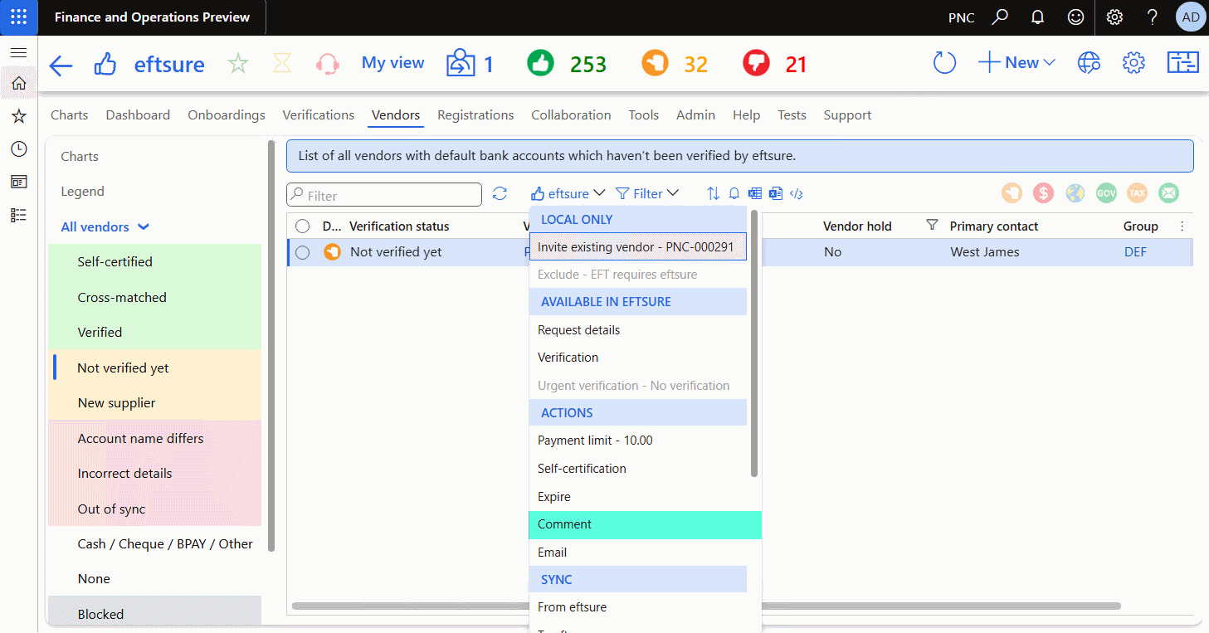This screenshot has height=633, width=1209.
Task: Click the red thumbs-down 21 indicator
Action: click(x=775, y=64)
